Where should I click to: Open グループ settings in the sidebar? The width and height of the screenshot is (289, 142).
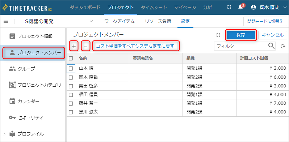pyautogui.click(x=26, y=69)
